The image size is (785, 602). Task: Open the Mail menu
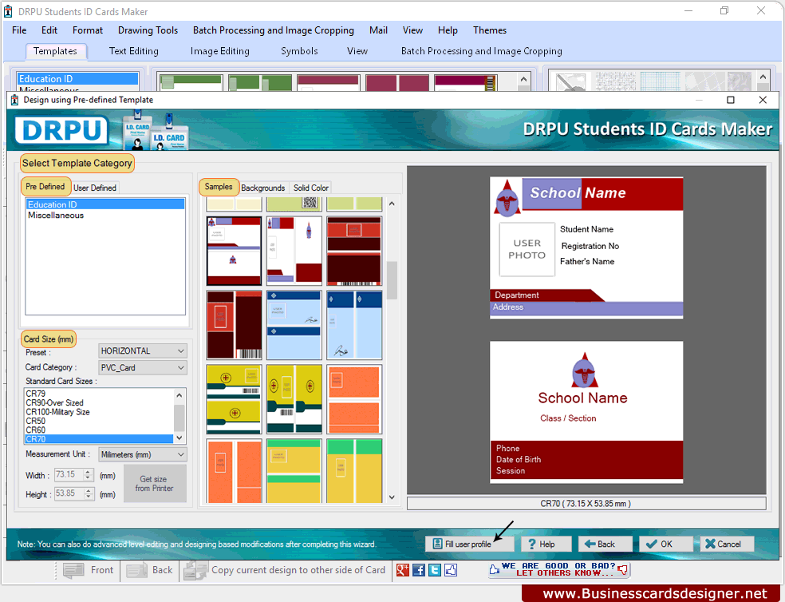[378, 30]
